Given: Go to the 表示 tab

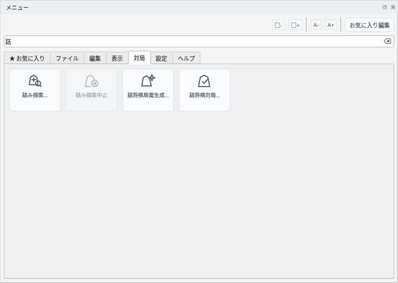Looking at the screenshot, I should click(117, 58).
